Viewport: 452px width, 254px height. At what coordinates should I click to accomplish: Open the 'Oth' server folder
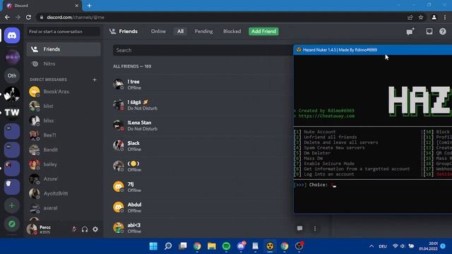coord(12,75)
